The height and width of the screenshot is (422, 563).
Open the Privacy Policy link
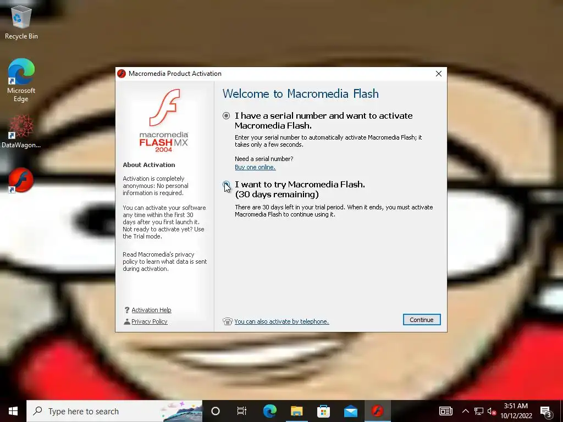150,321
